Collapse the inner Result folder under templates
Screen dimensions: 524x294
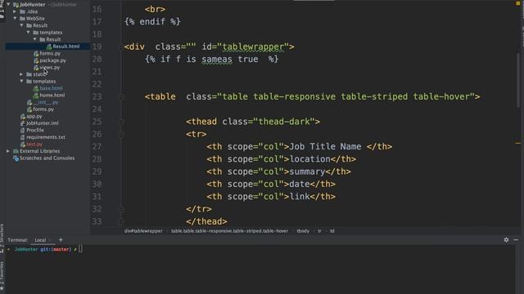pos(35,39)
